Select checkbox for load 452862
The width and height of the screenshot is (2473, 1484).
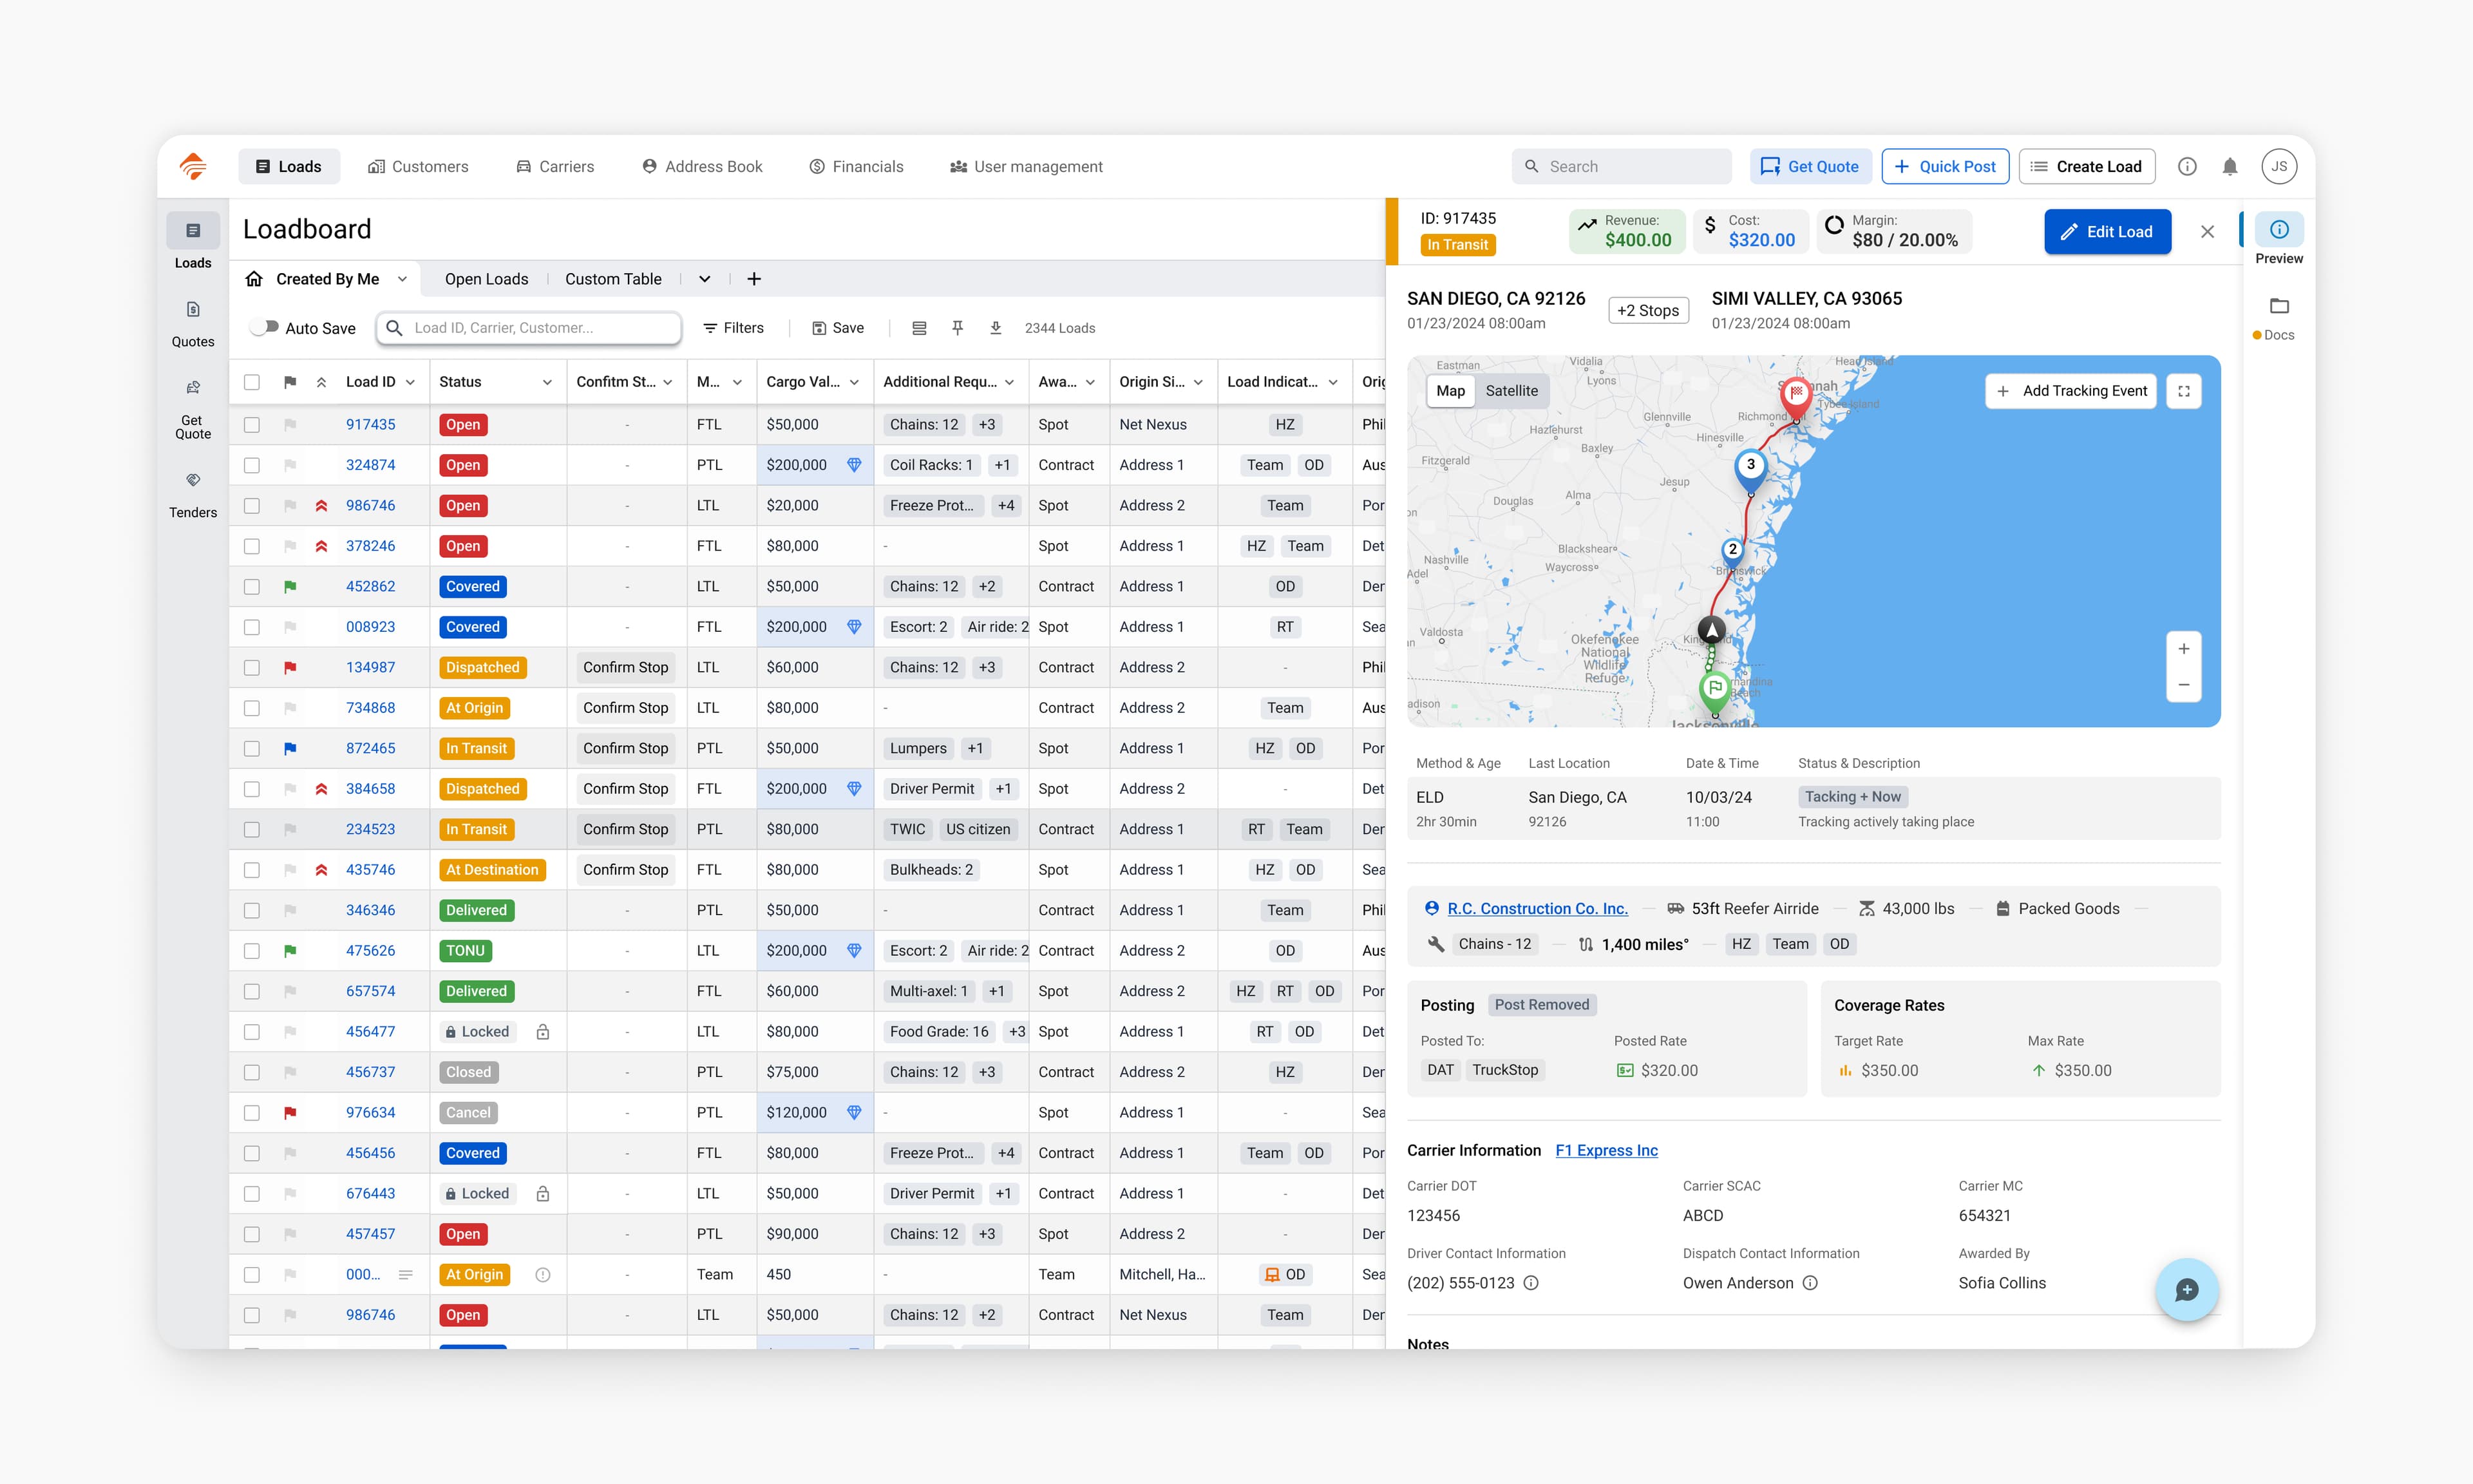click(x=252, y=587)
